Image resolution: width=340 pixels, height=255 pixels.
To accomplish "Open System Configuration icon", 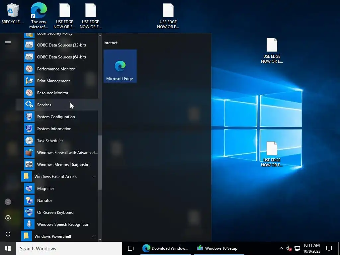I will [x=29, y=117].
